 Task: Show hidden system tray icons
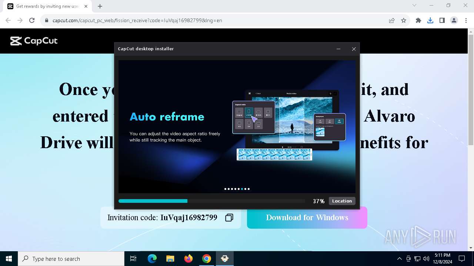coord(399,259)
